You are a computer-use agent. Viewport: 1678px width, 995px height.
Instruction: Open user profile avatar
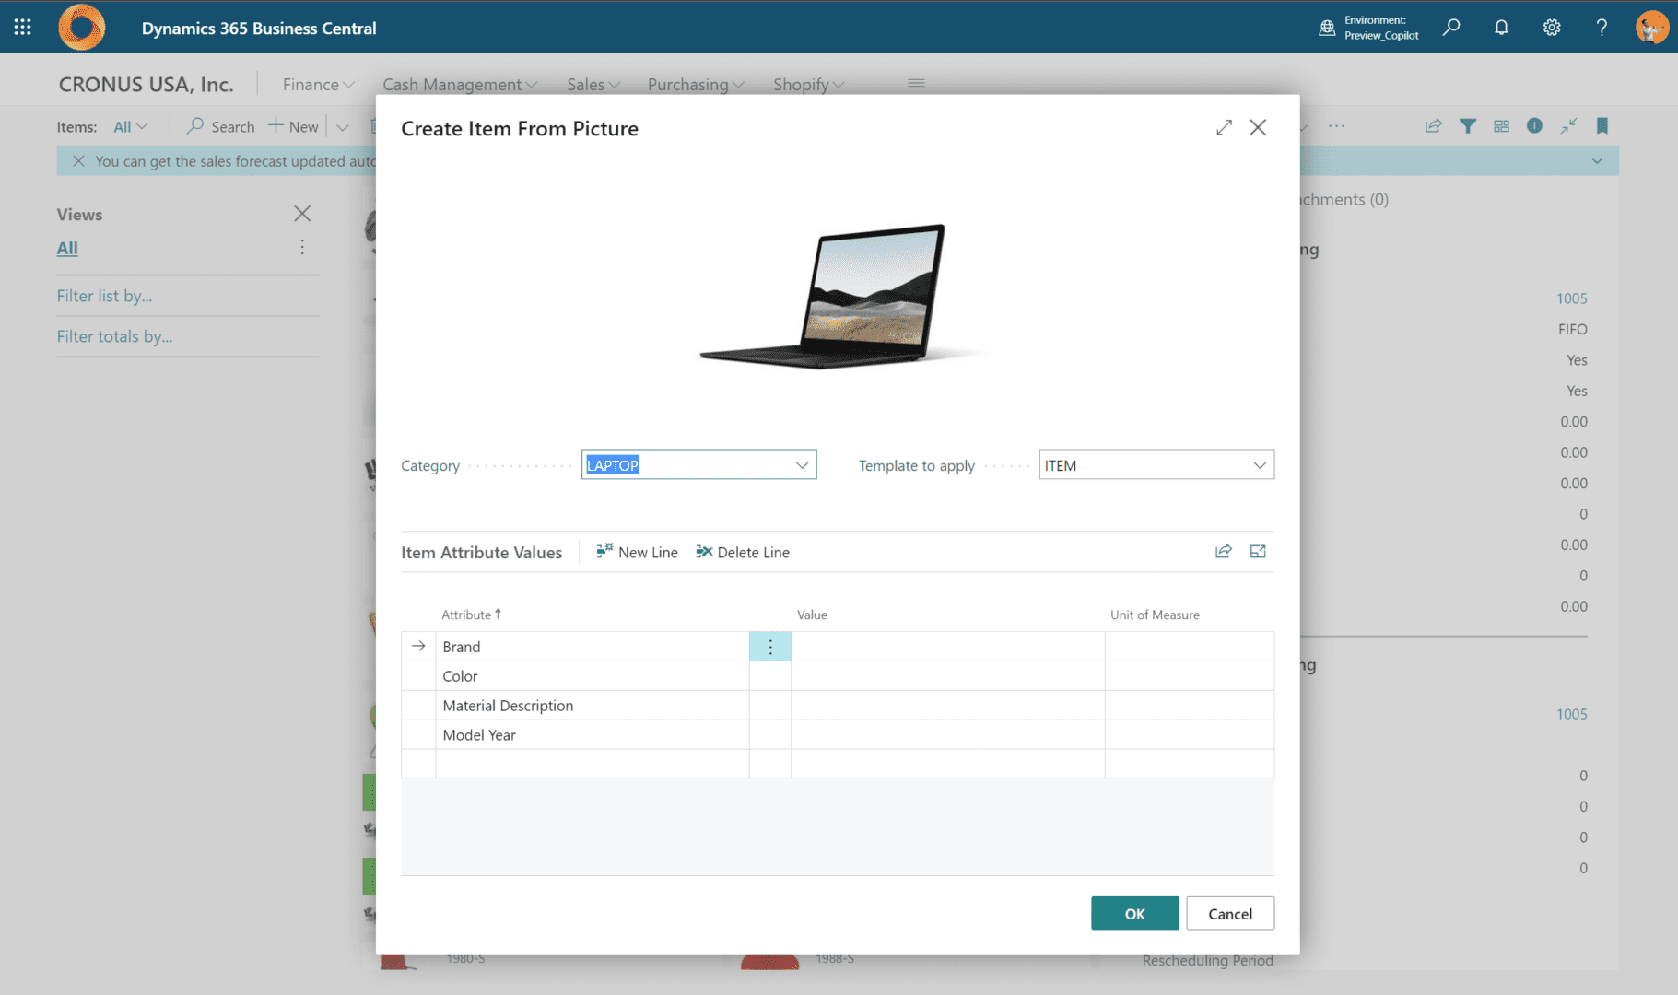[x=1652, y=28]
